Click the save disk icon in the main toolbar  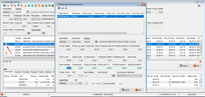click(x=5, y=6)
